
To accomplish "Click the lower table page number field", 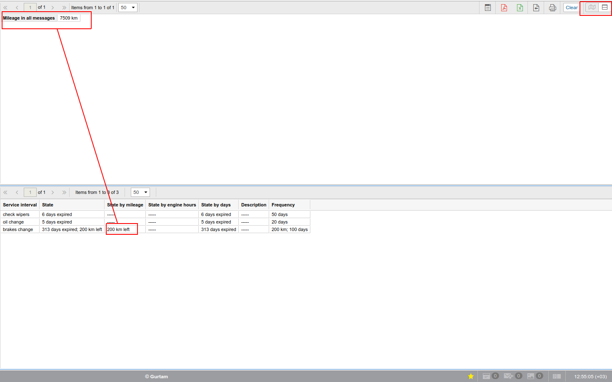I will pos(30,192).
